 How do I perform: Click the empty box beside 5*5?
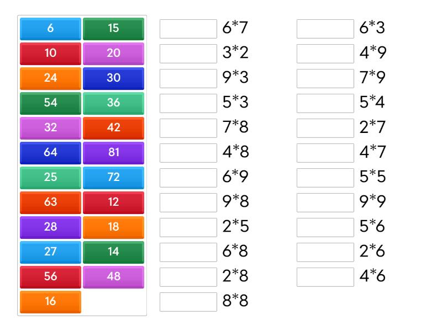pos(325,178)
